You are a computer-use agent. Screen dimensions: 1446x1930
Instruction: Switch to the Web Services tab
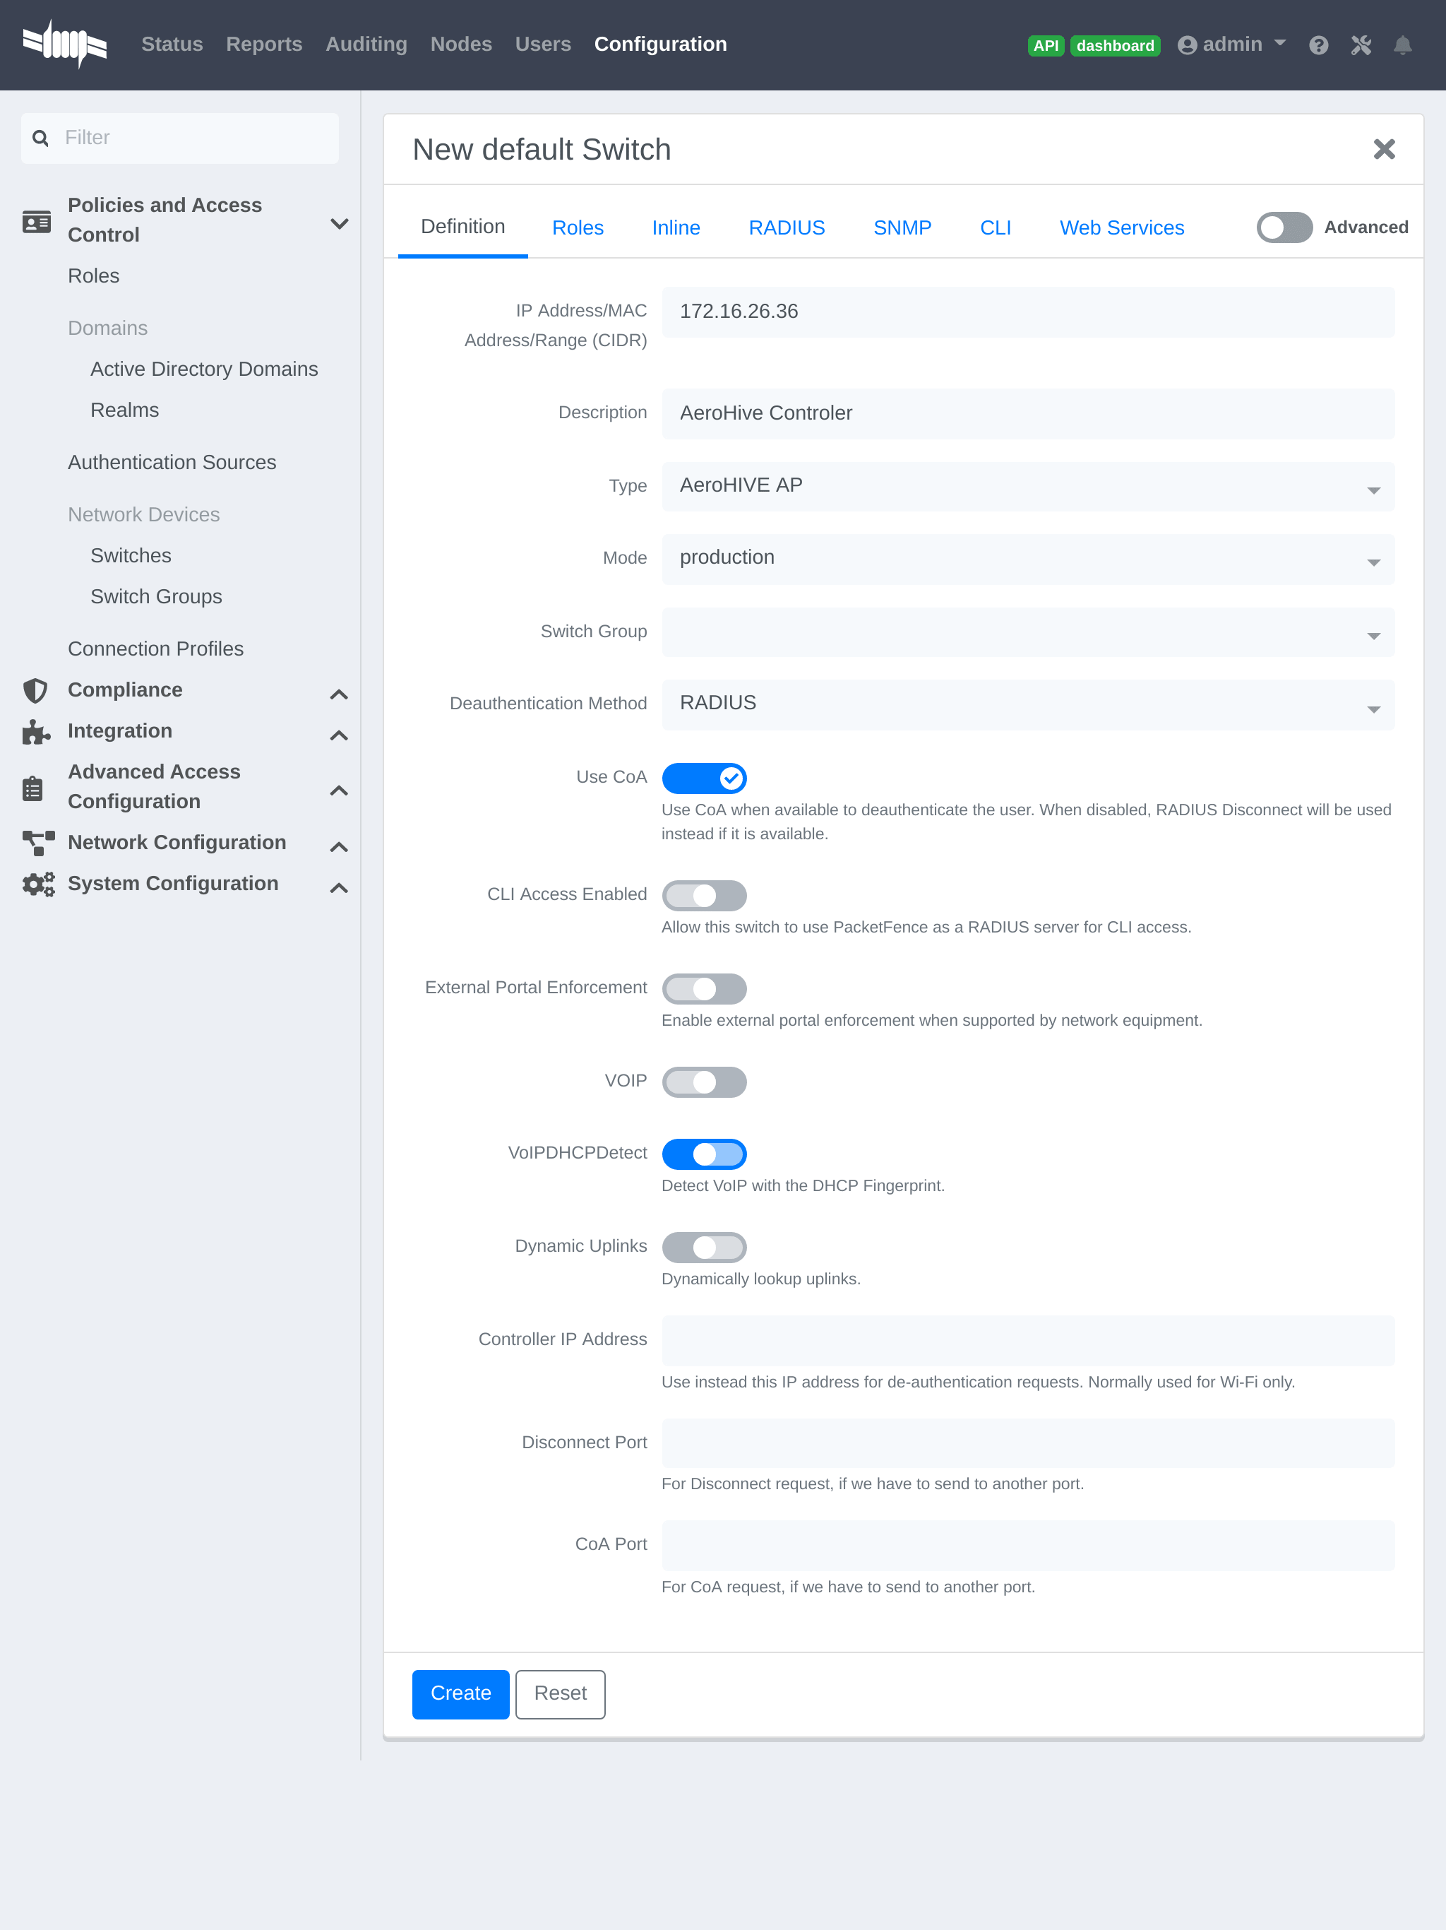coord(1121,227)
